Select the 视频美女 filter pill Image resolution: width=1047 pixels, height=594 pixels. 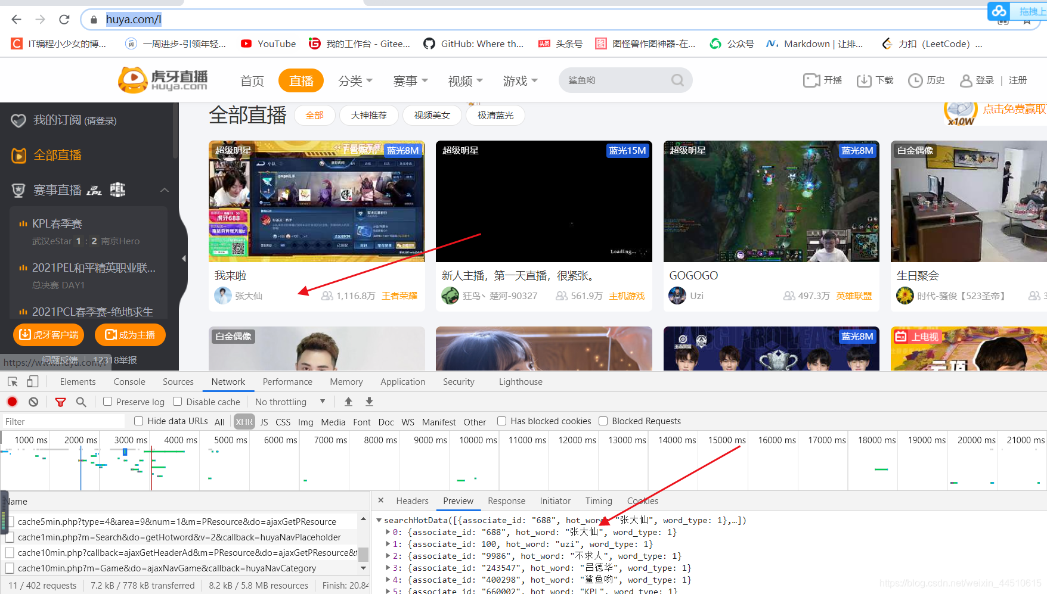[432, 116]
